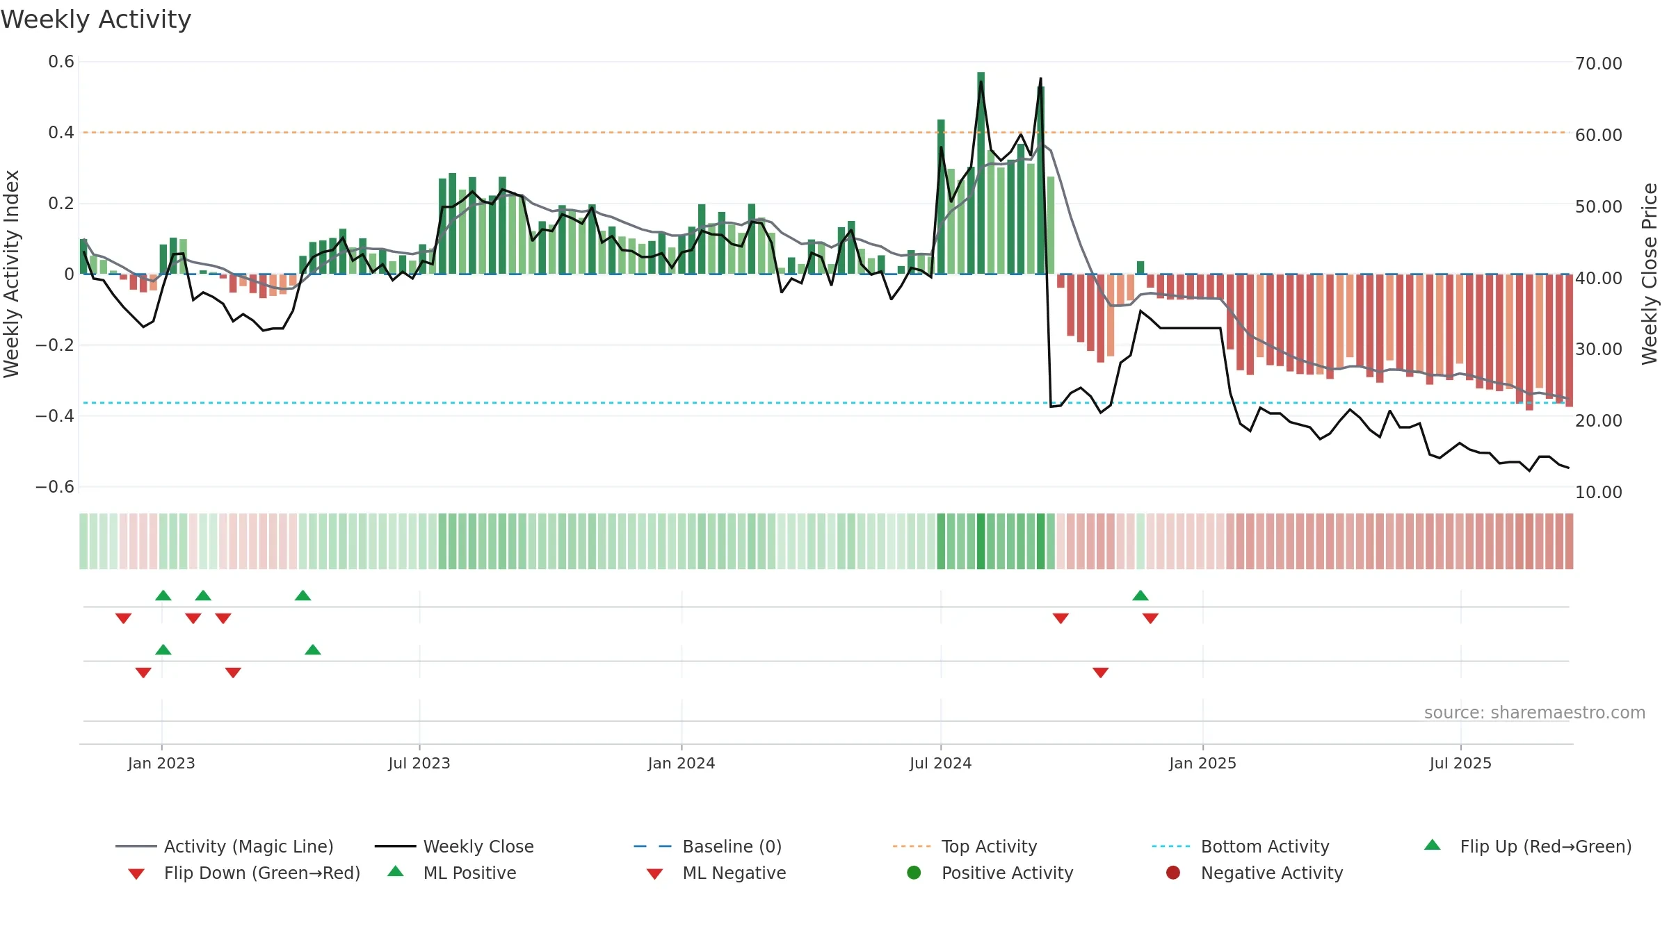
Task: Click the Baseline (0) legend entry
Action: (x=708, y=846)
